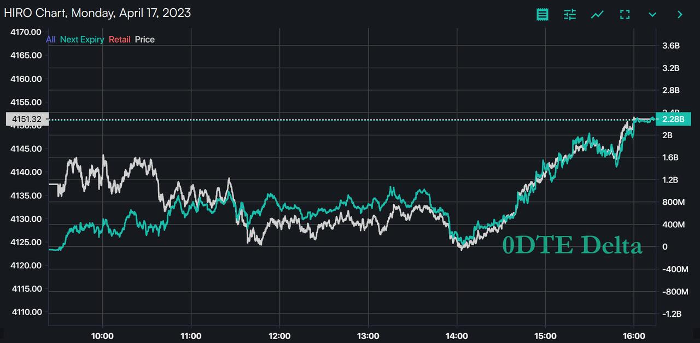
Task: Select the 10:00 time axis marker
Action: 102,335
